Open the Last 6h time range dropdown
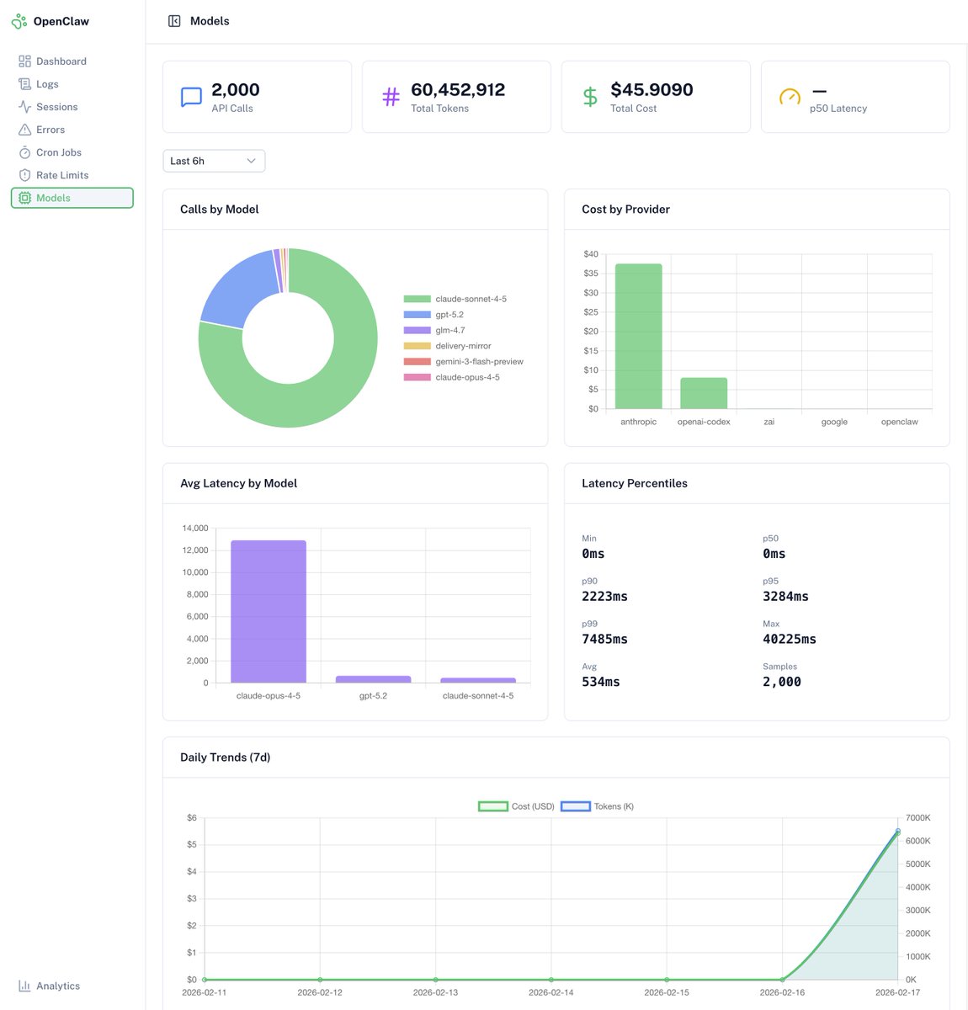 point(214,160)
